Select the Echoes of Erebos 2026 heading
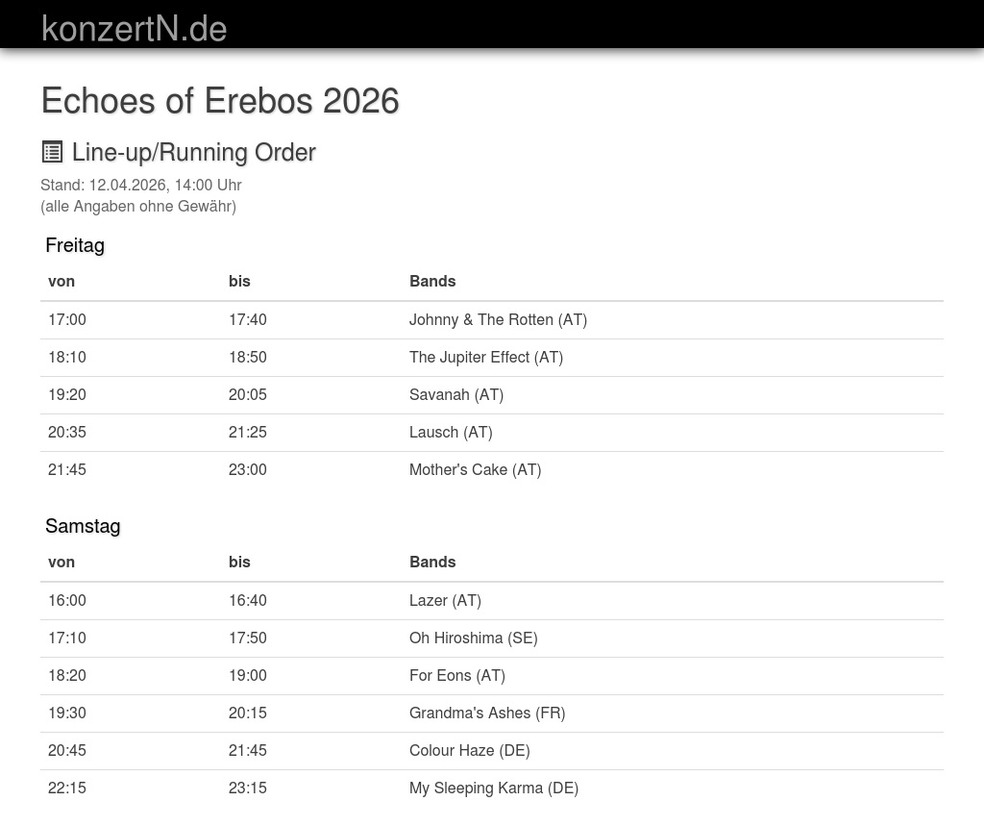 click(x=220, y=101)
